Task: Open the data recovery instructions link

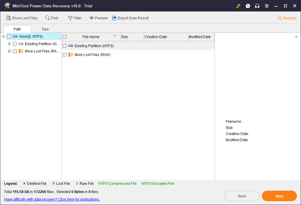Action: [x=52, y=199]
